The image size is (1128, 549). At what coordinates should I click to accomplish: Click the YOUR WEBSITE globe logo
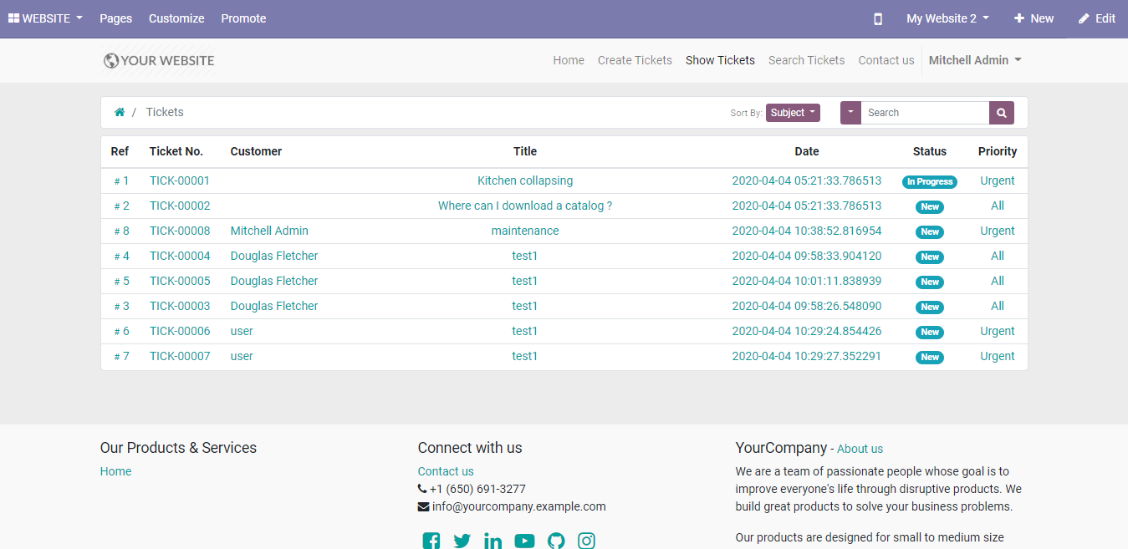159,60
